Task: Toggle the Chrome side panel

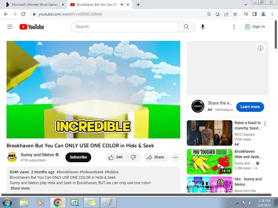Action: [x=255, y=14]
